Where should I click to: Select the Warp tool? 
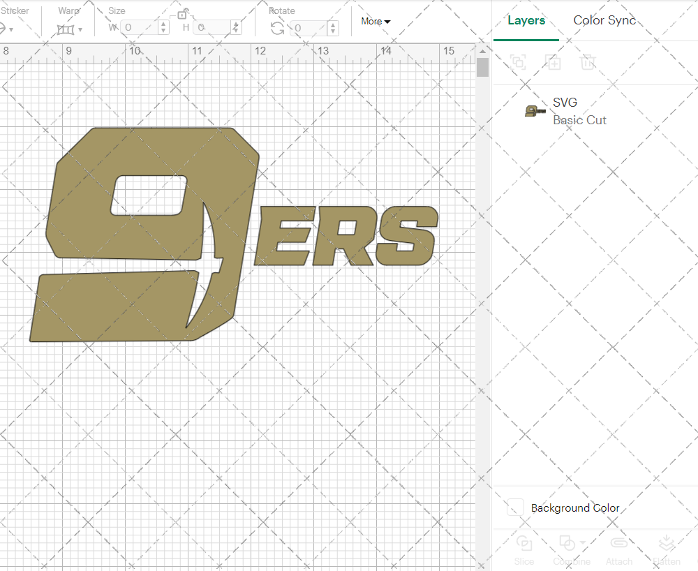click(66, 28)
